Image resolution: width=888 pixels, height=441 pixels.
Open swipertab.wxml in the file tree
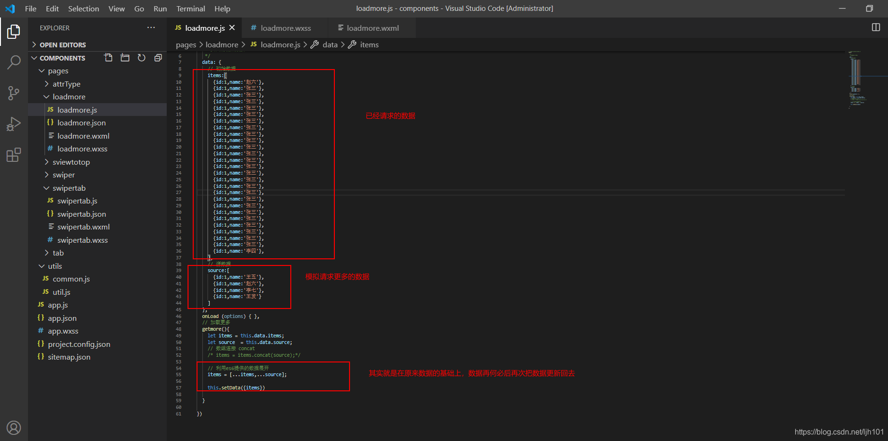pos(97,227)
